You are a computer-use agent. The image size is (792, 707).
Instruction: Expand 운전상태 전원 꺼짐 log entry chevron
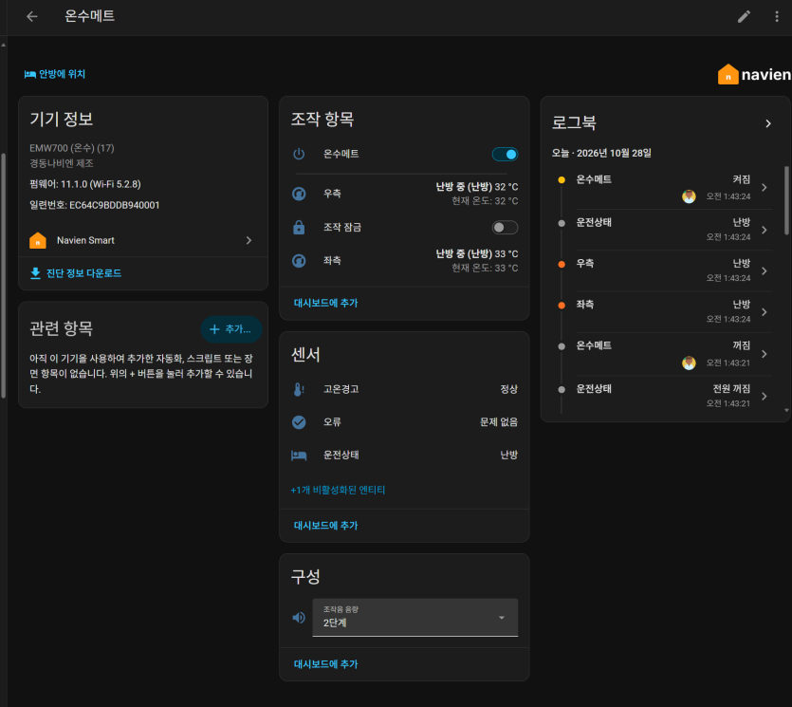click(x=764, y=396)
